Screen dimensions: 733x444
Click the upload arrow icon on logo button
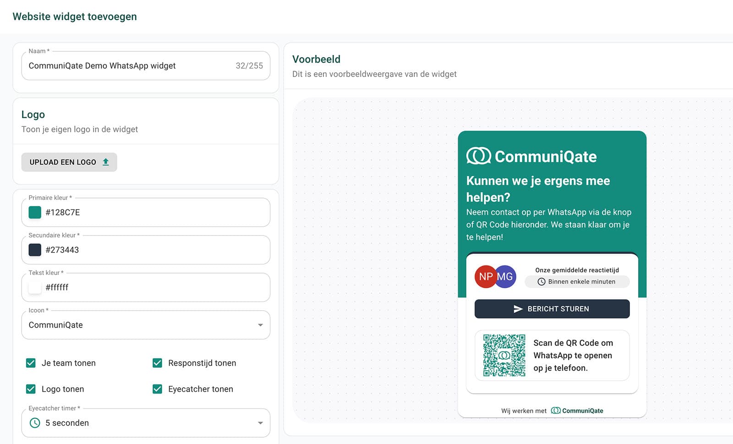(x=106, y=162)
